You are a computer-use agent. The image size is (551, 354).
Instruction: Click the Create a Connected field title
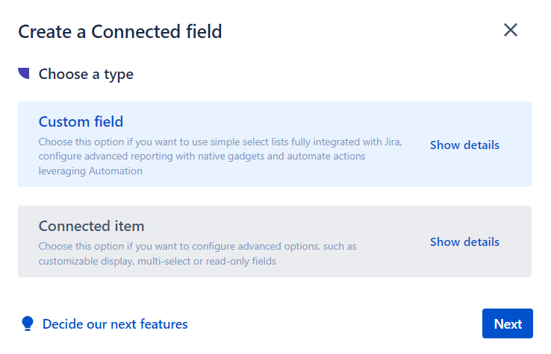point(119,31)
